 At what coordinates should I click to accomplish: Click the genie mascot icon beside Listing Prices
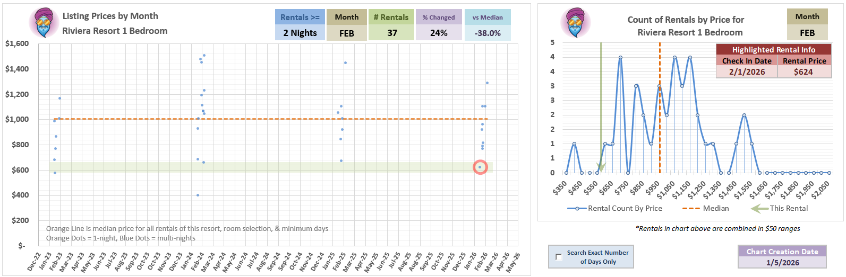tap(44, 23)
